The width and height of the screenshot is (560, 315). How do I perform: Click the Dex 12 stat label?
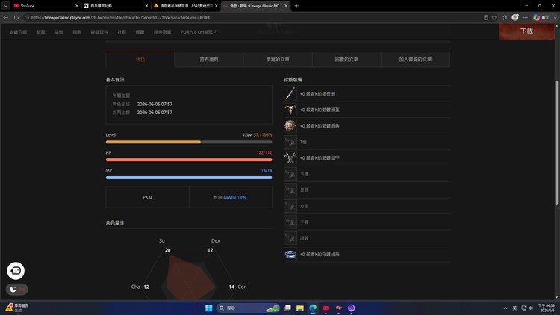coord(214,246)
